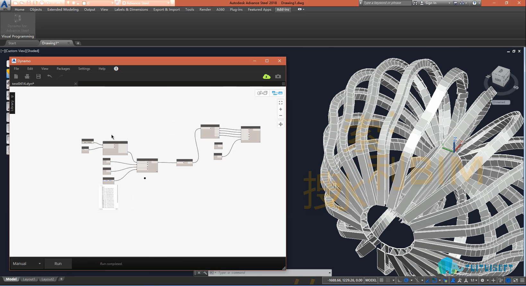Click the Dynamo new file icon
Image resolution: width=526 pixels, height=286 pixels.
pyautogui.click(x=16, y=76)
